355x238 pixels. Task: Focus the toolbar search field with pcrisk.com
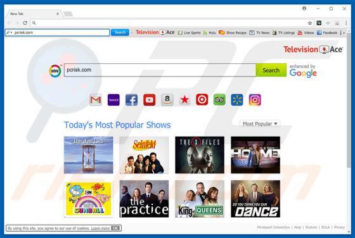click(x=58, y=32)
